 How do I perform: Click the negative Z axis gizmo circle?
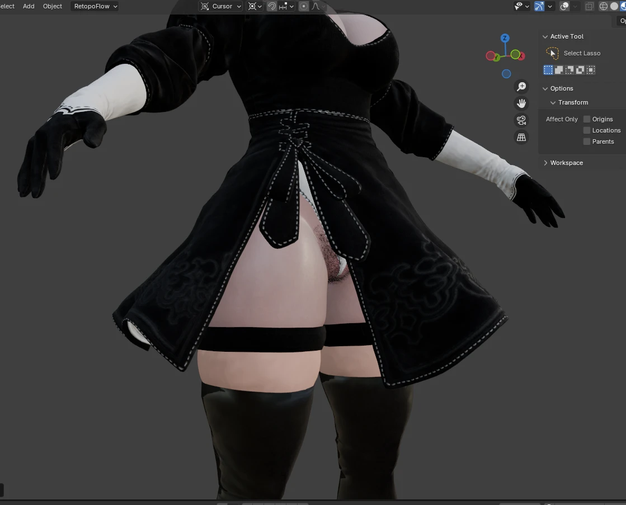point(506,74)
